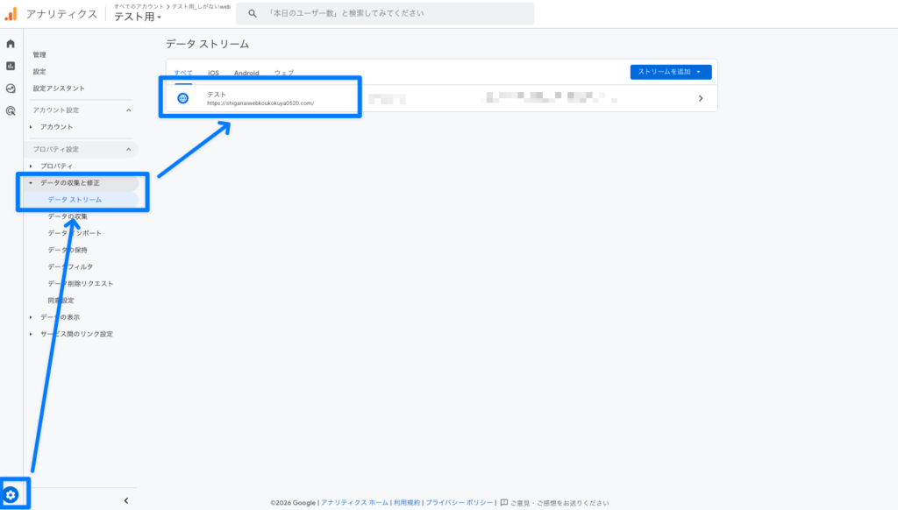Open the プライバシー ポリシー footer link

pos(460,503)
